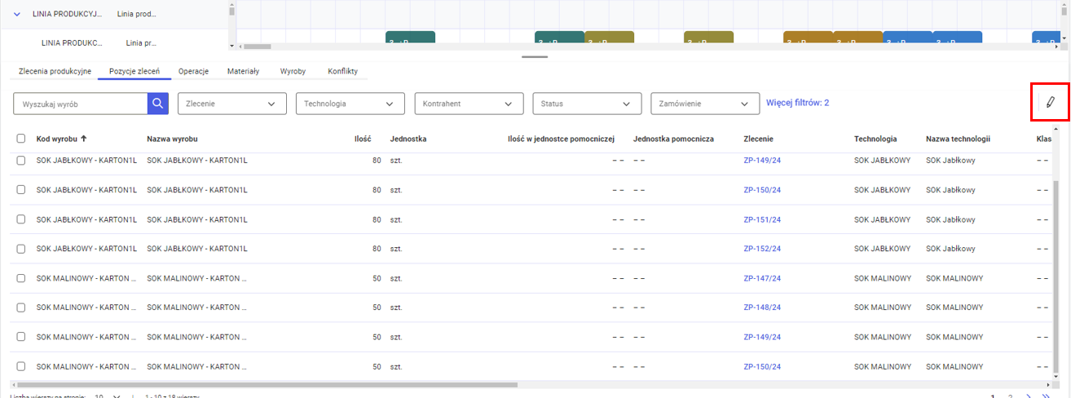This screenshot has width=1071, height=398.
Task: Open order link ZP-151/24
Action: coord(762,219)
